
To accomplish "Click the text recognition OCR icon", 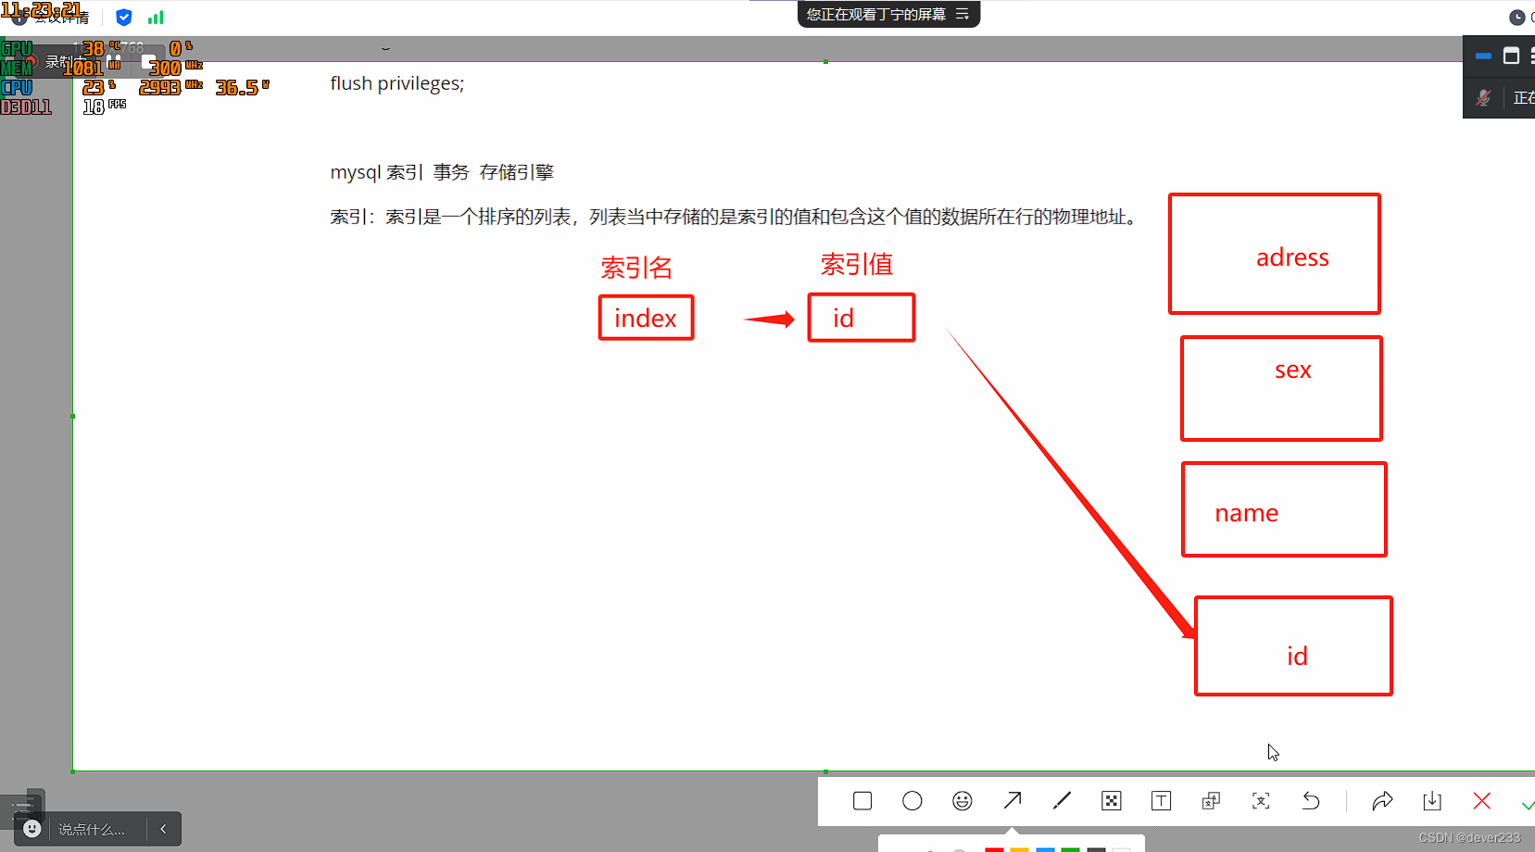I will pyautogui.click(x=1261, y=801).
